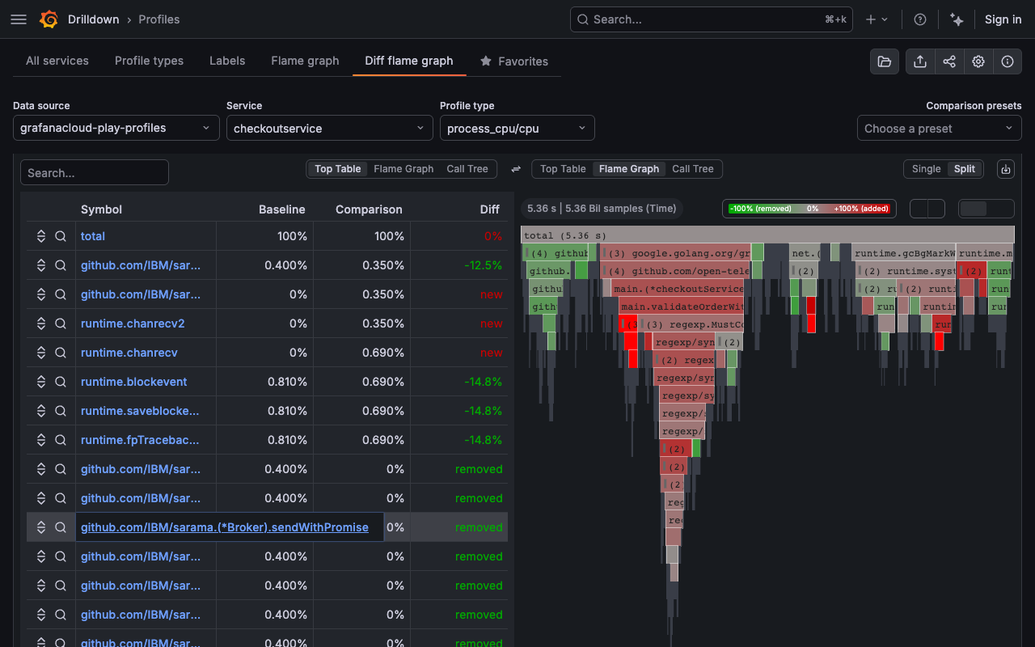This screenshot has height=647, width=1035.
Task: Open the Choose a preset dropdown
Action: (x=940, y=128)
